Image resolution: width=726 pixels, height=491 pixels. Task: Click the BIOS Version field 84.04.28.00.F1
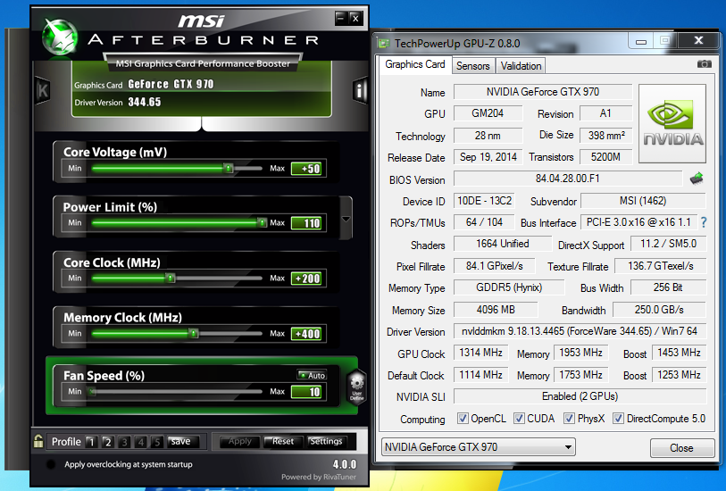(568, 179)
